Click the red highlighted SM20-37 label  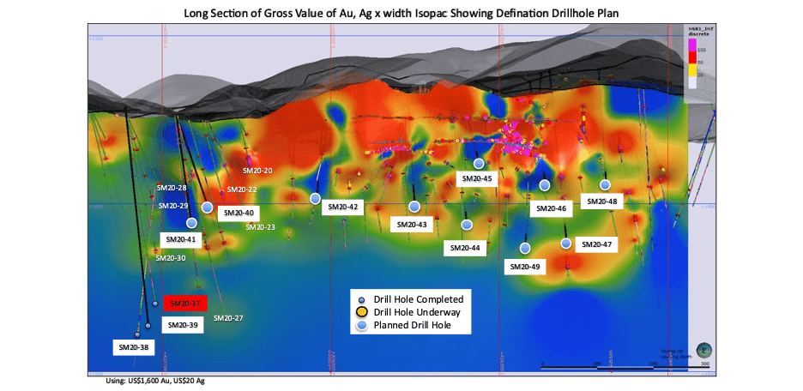click(x=184, y=303)
